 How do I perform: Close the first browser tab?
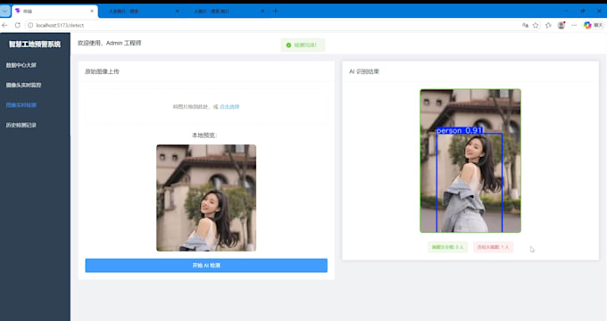pyautogui.click(x=92, y=12)
